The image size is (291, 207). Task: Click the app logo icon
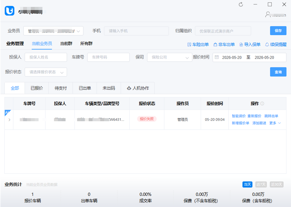[10, 11]
